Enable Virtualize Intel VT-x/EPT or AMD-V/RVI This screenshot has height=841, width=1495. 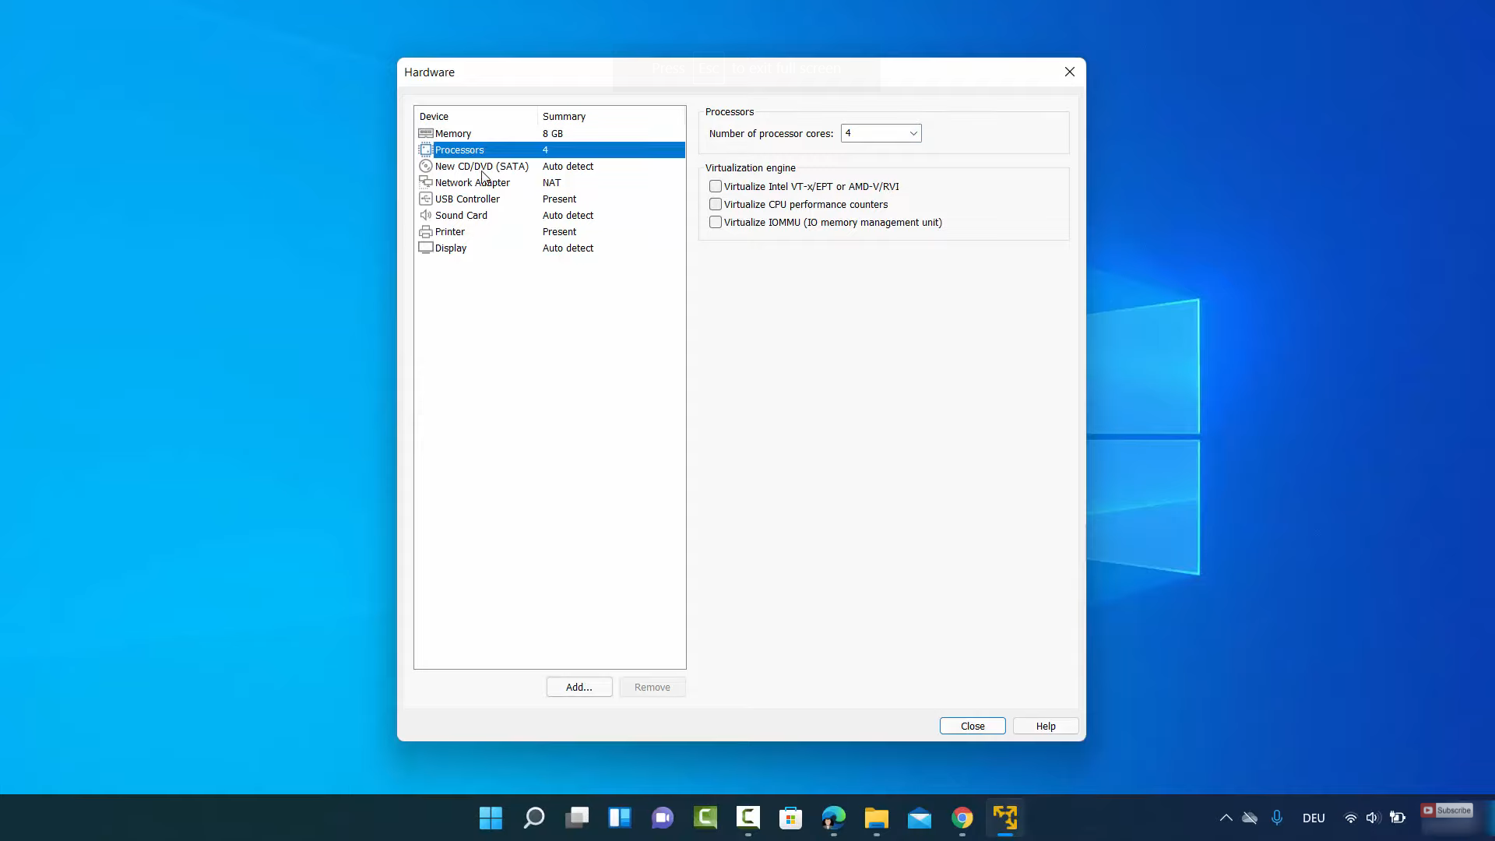point(716,186)
